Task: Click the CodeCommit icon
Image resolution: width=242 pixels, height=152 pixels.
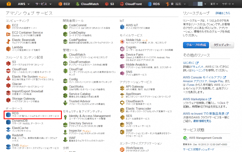Action: (65, 27)
